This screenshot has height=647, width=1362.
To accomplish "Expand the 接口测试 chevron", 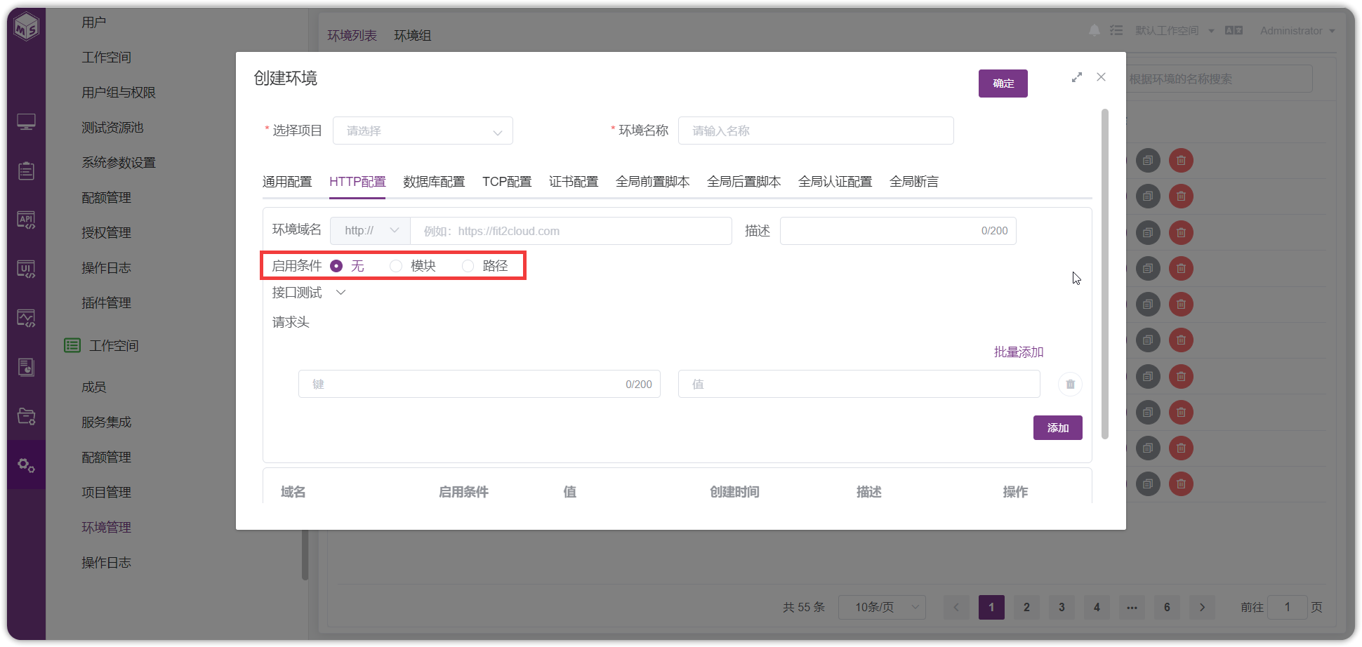I will point(341,293).
